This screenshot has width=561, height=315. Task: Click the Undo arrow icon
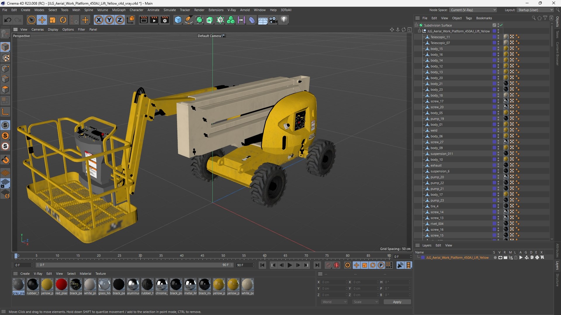pos(8,20)
